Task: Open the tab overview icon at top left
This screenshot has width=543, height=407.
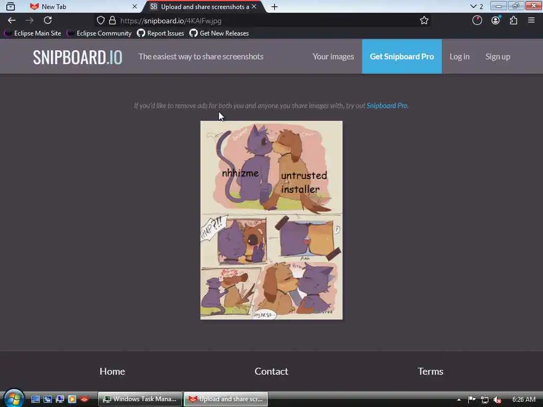Action: tap(11, 6)
